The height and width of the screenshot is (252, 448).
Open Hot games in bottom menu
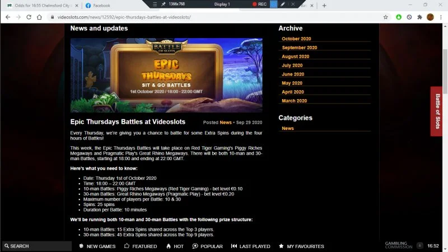click(x=175, y=246)
